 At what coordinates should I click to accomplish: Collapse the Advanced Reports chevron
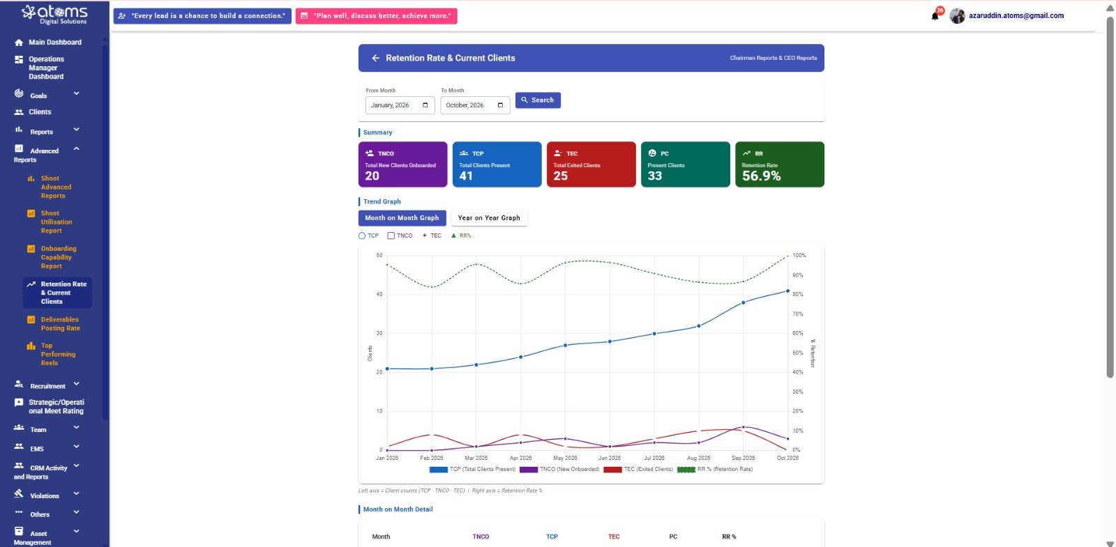[76, 148]
